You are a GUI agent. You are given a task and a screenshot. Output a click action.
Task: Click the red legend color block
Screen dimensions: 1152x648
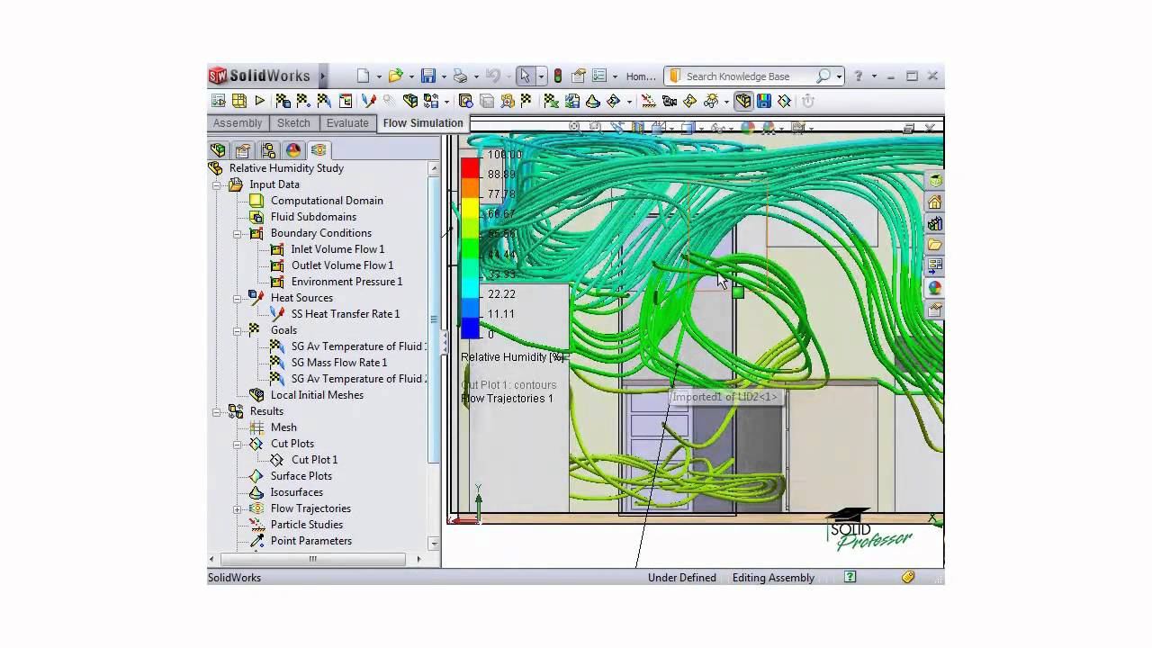tap(470, 168)
